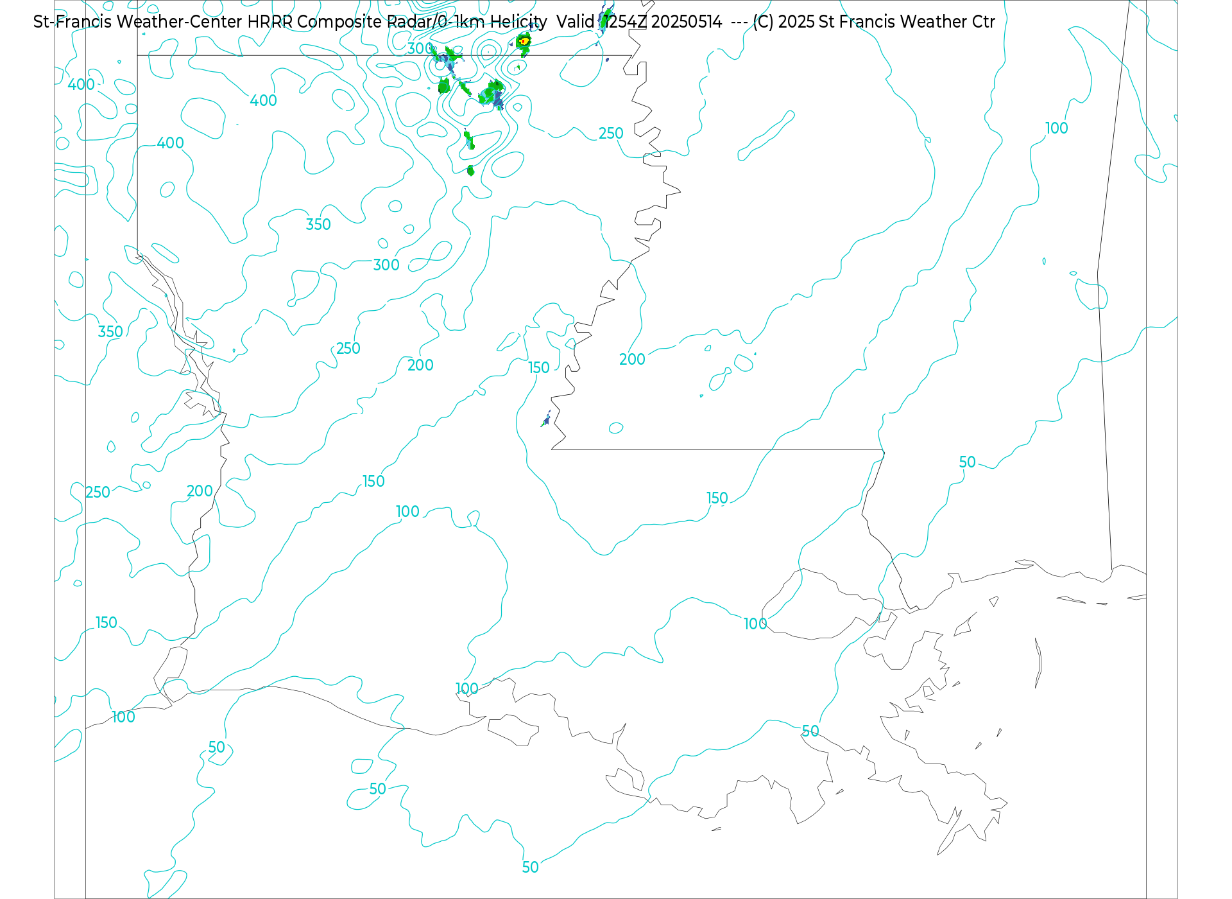Click the "1254Z 20250514" valid time text
The width and height of the screenshot is (1232, 899).
pos(663,22)
